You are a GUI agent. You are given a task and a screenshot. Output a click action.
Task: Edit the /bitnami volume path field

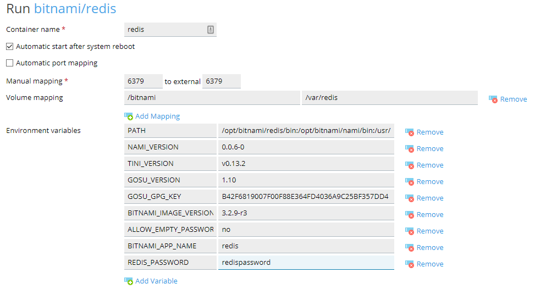(x=212, y=98)
